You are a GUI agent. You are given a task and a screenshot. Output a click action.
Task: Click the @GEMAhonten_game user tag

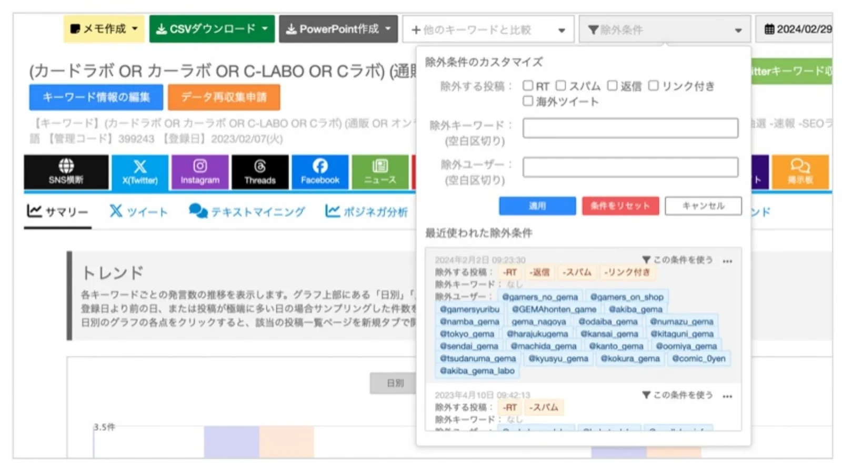point(554,309)
